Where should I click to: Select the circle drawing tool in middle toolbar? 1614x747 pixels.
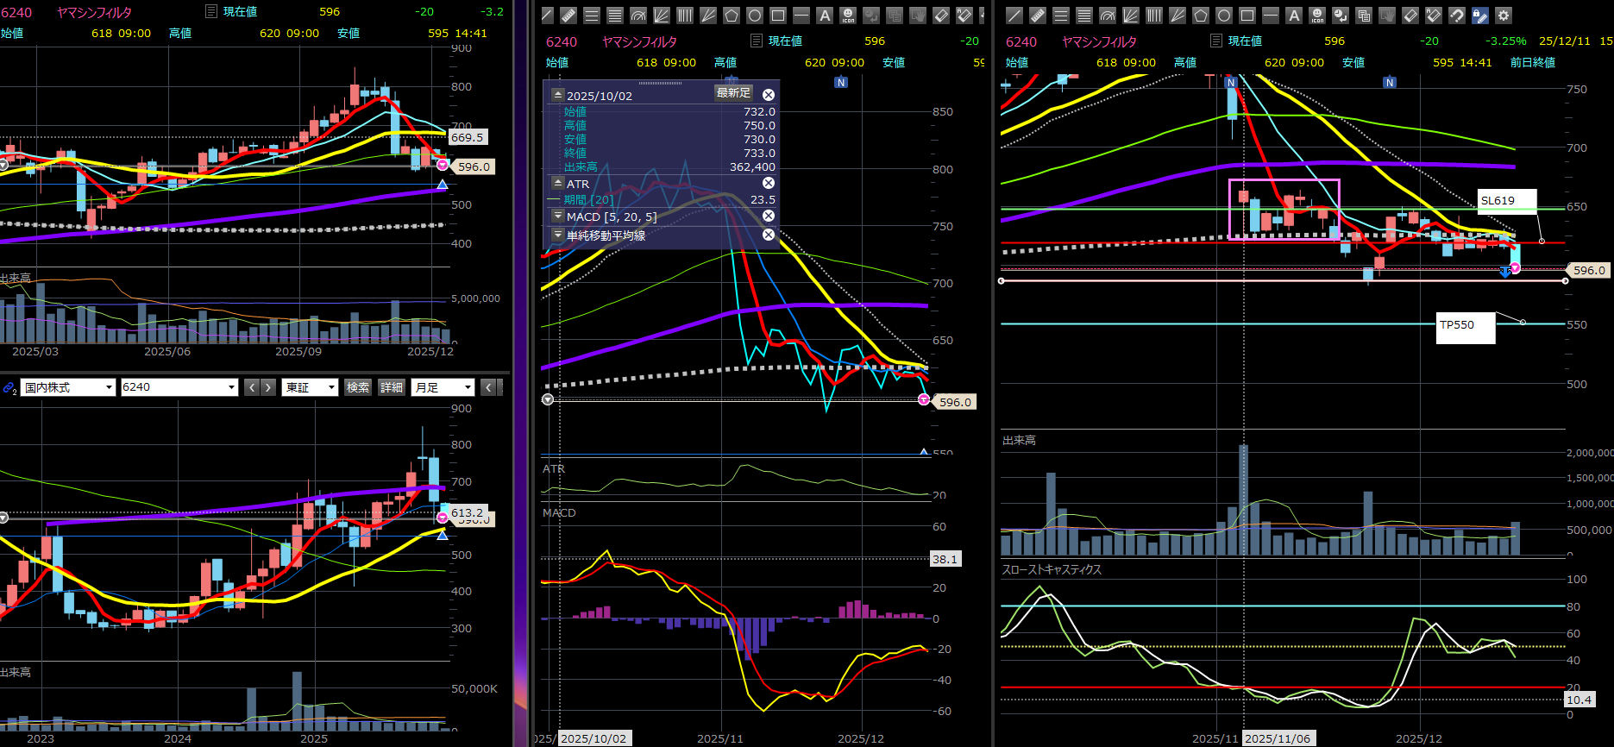(x=755, y=16)
